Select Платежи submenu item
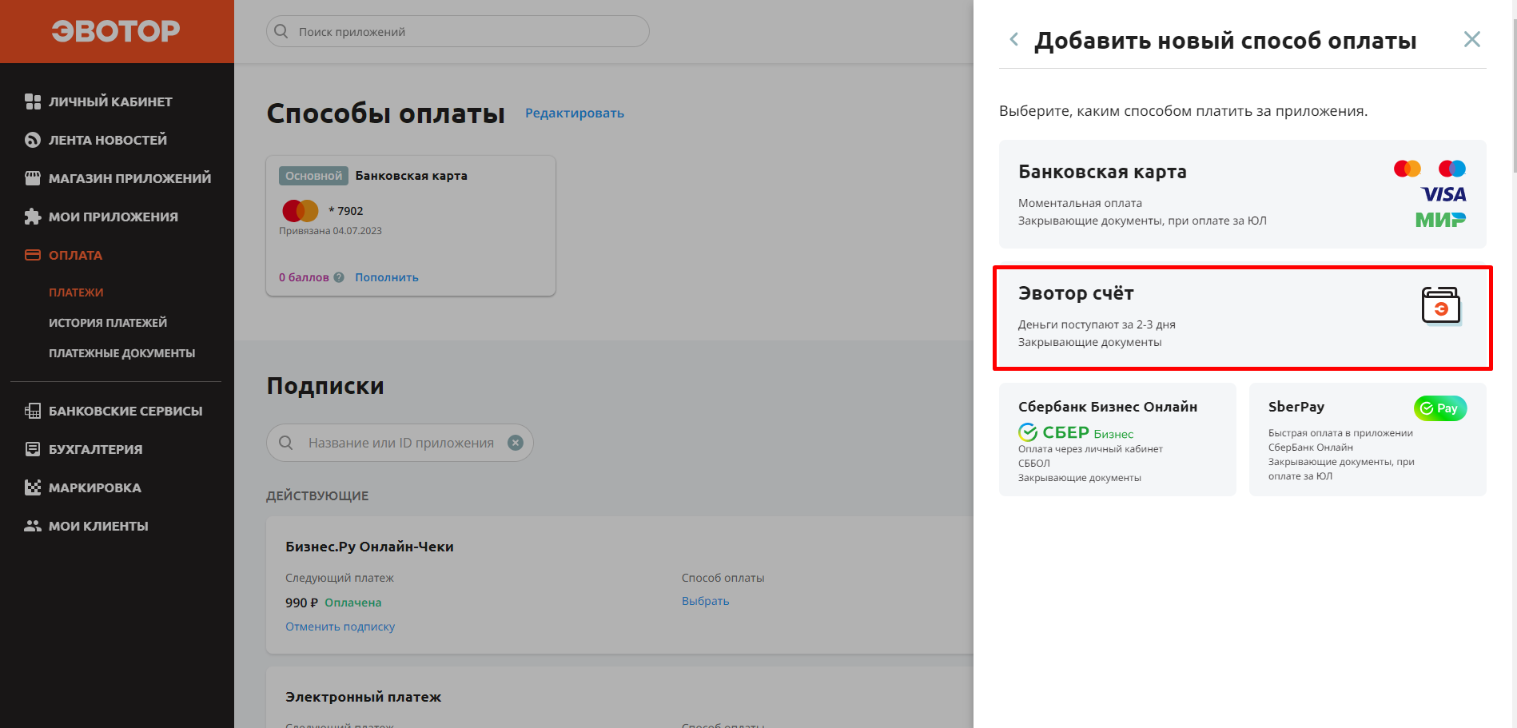This screenshot has width=1517, height=728. [x=76, y=292]
